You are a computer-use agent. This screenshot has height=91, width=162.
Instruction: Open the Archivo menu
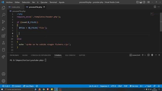click(x=9, y=2)
